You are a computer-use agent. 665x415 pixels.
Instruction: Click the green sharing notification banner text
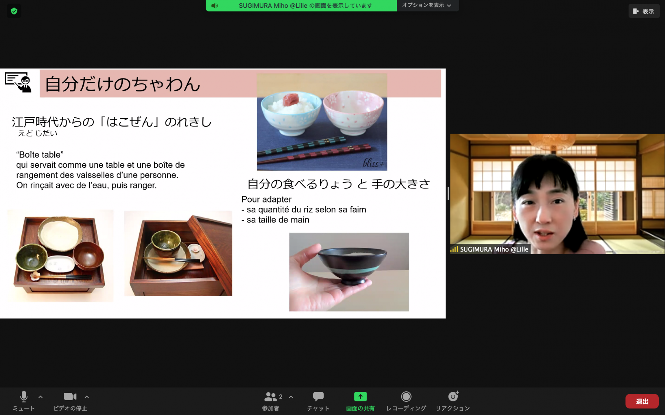305,6
